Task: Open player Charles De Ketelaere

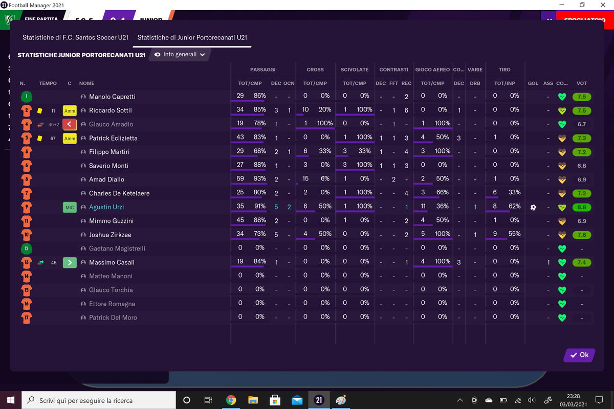Action: tap(119, 193)
